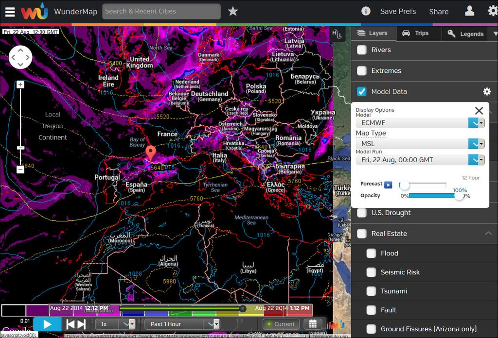Viewport: 498px width, 338px height.
Task: Click the Opacity slider handle
Action: [x=459, y=196]
